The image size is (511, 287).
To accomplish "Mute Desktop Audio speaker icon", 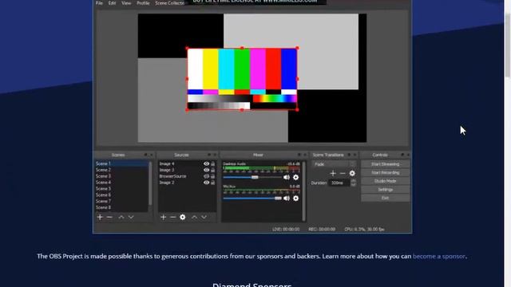I will point(287,177).
